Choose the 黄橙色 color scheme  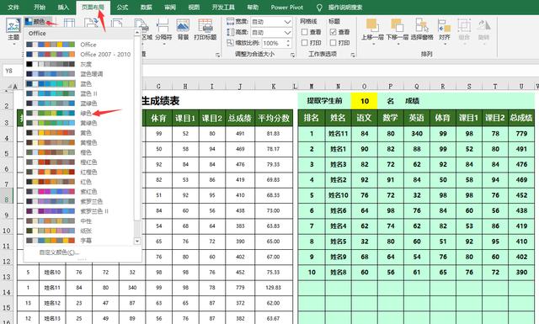pyautogui.click(x=79, y=142)
